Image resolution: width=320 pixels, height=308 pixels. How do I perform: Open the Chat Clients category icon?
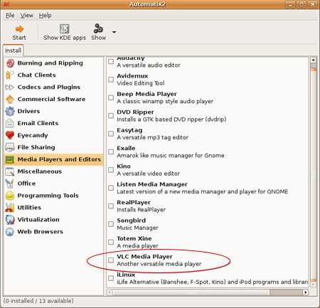coord(10,75)
